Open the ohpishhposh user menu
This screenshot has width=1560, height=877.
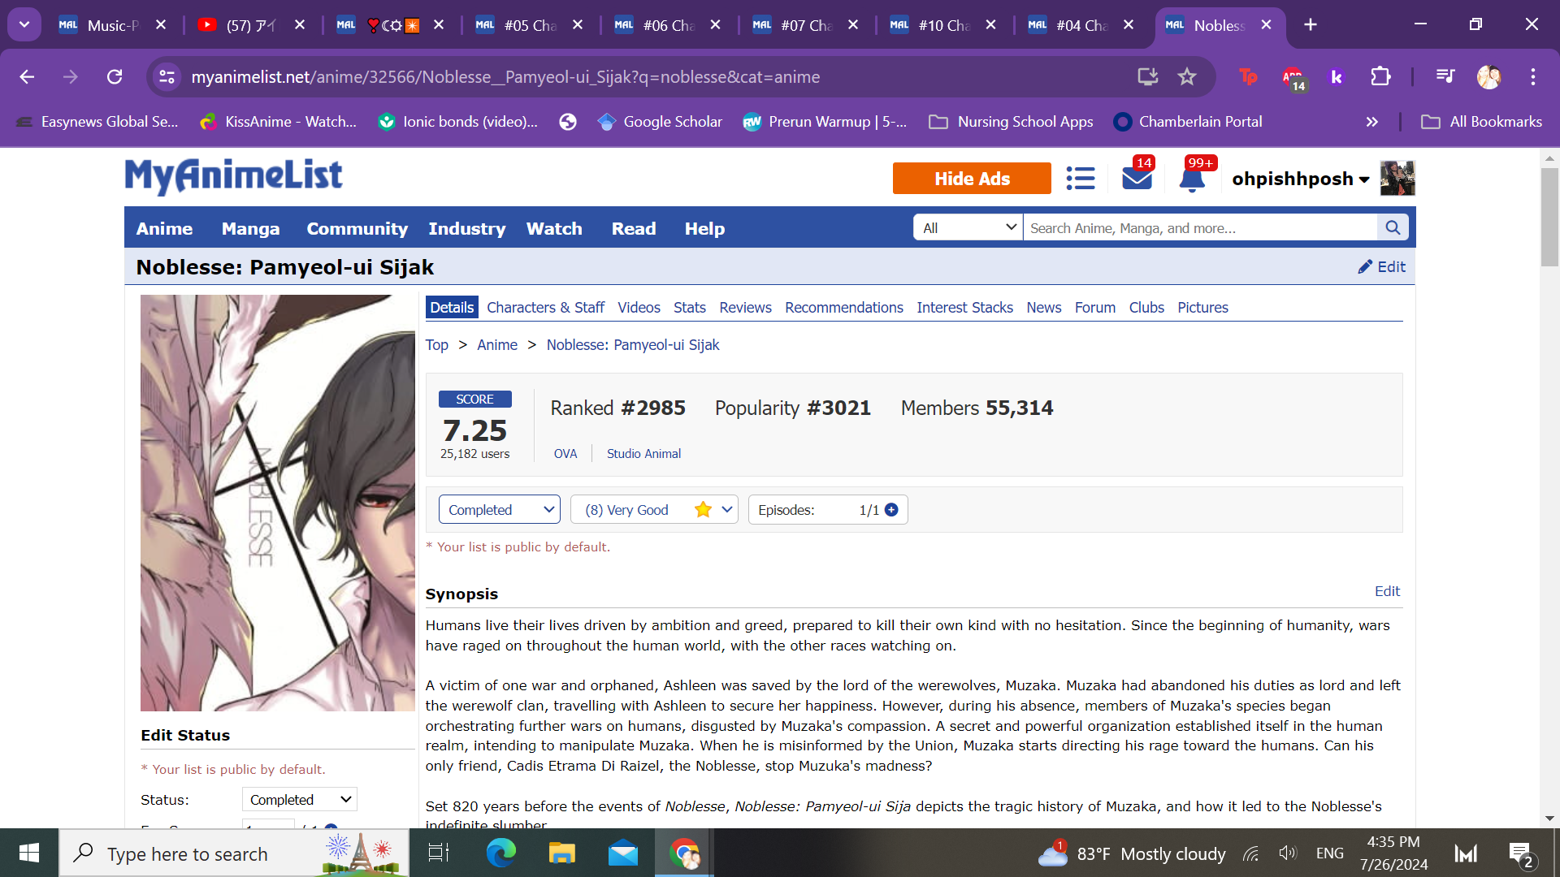(x=1300, y=179)
